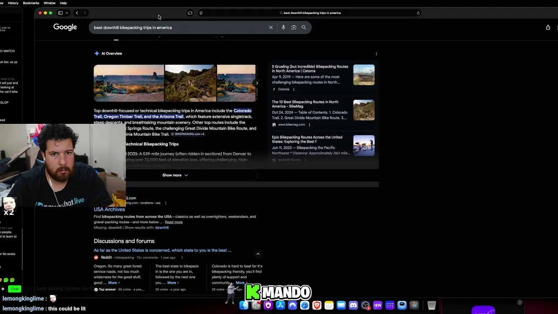Viewport: 558px width, 314px height.
Task: Expand Oregon answer More link
Action: click(113, 283)
